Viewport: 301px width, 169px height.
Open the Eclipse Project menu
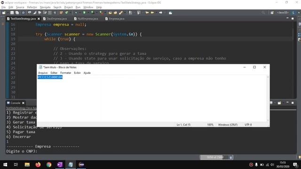point(68,8)
